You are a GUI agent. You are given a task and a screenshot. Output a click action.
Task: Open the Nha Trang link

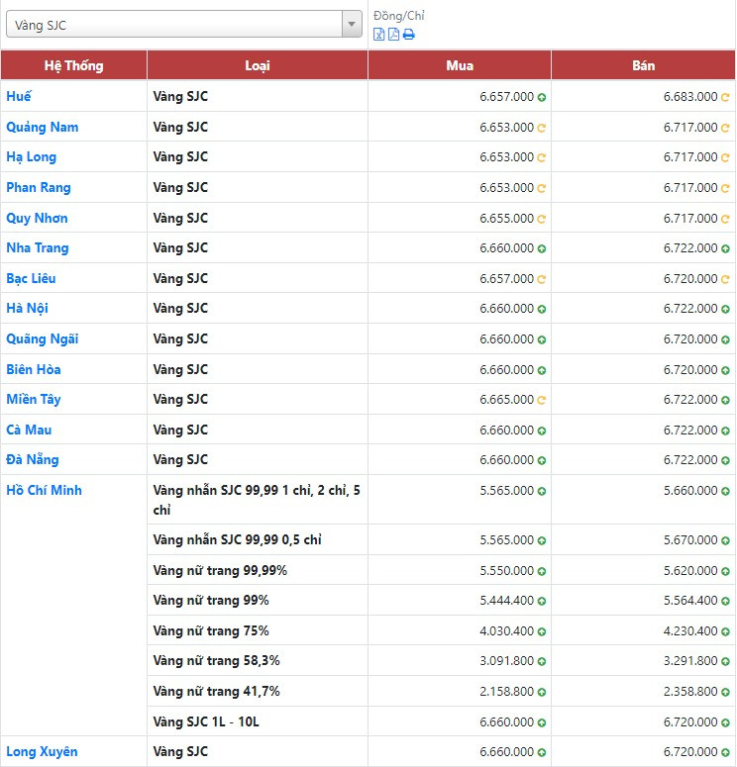tap(38, 248)
